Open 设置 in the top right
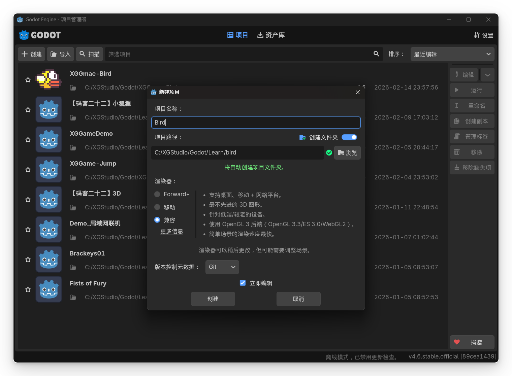The image size is (512, 376). point(483,35)
